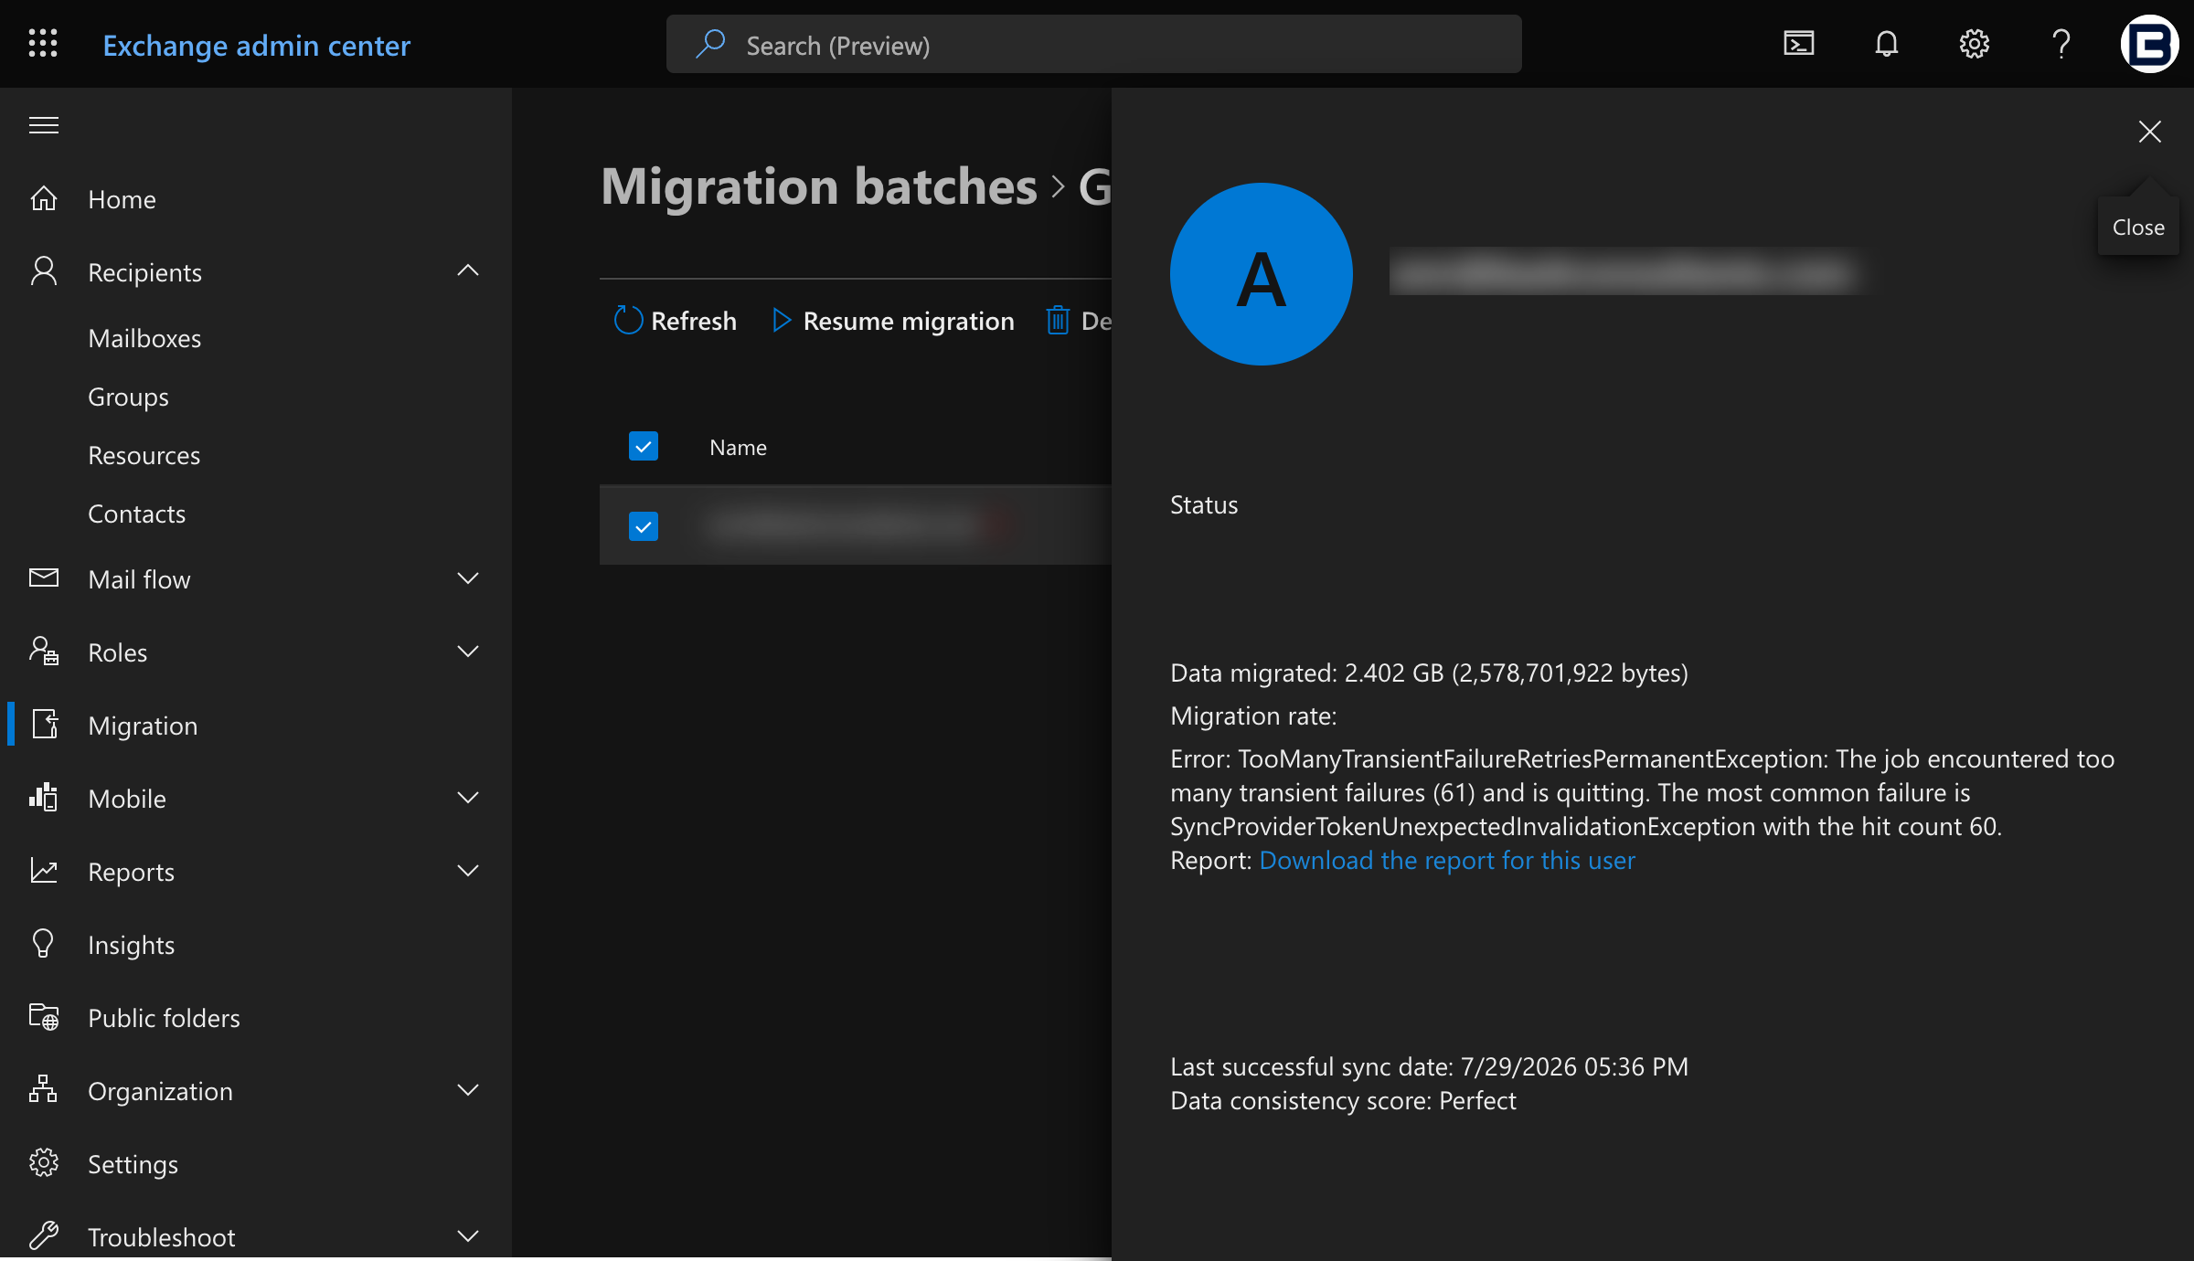
Task: Select the Migration navigation item
Action: click(x=143, y=726)
